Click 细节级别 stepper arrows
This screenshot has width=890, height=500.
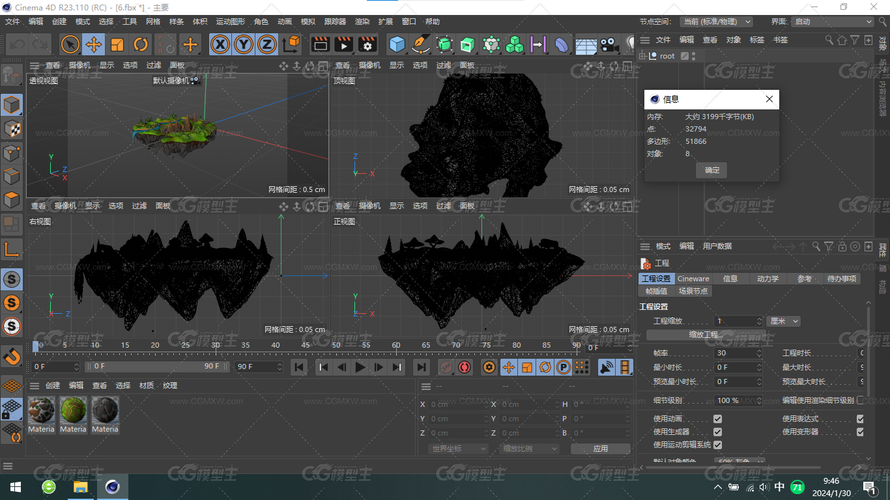click(x=759, y=400)
